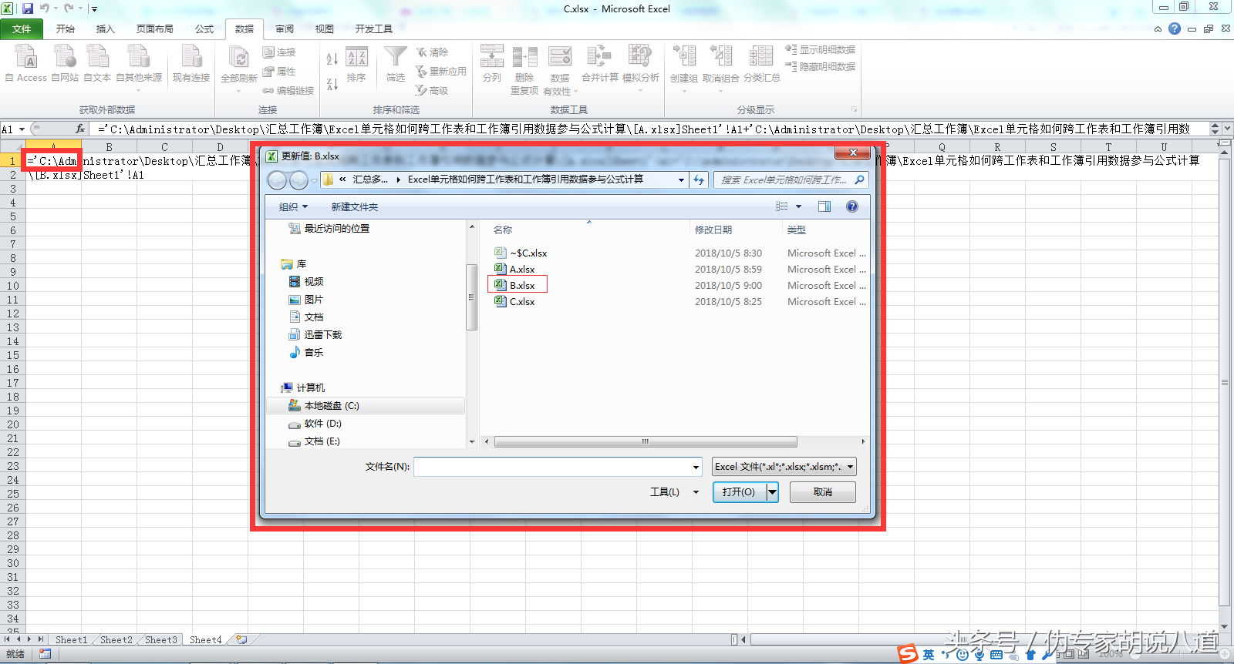The image size is (1234, 664).
Task: Switch to the Insert (插入) tab
Action: pyautogui.click(x=105, y=29)
